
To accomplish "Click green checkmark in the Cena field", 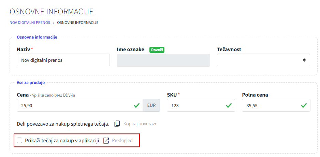I will (x=136, y=105).
